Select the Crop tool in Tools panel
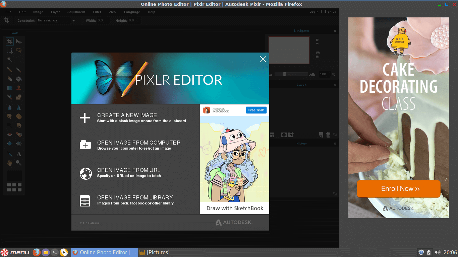This screenshot has height=257, width=458. pos(10,41)
